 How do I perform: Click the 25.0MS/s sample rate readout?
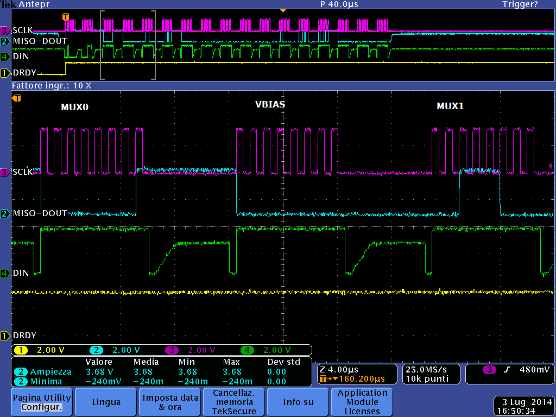click(x=426, y=369)
